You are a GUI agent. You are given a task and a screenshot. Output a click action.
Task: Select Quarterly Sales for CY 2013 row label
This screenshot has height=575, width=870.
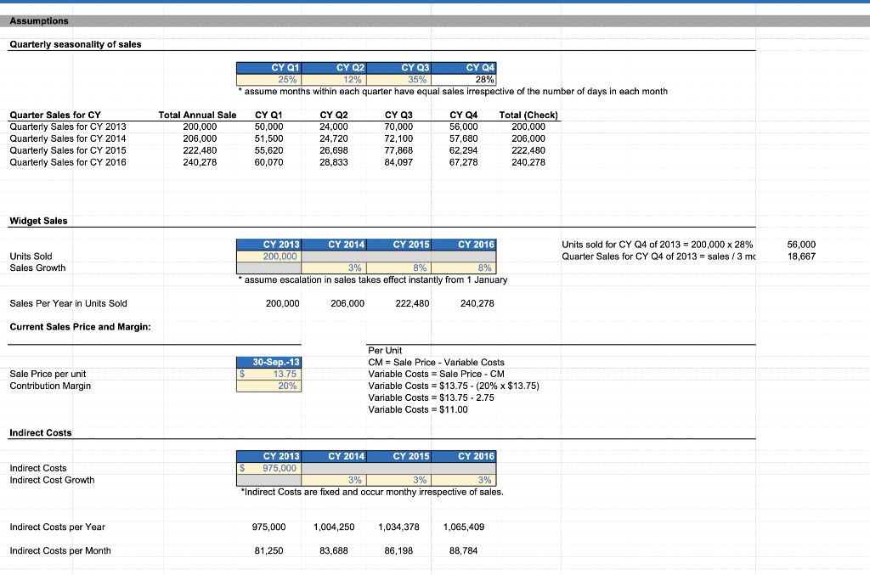tap(68, 127)
